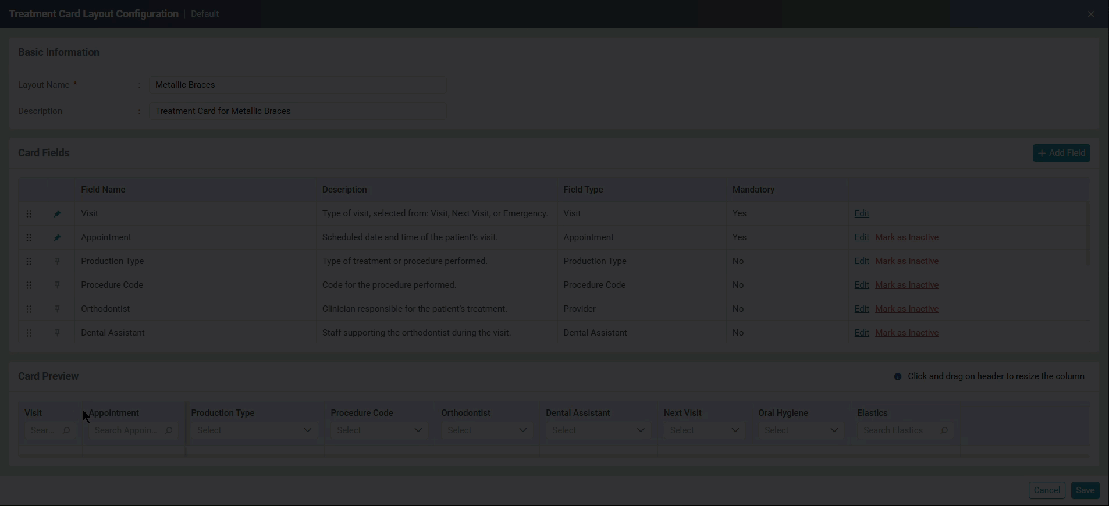Open the Orthodontist preview dropdown

pos(487,430)
